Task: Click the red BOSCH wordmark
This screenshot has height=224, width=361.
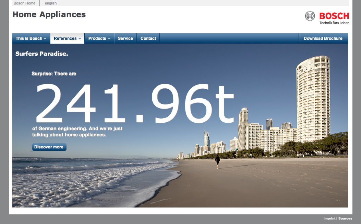Action: pos(334,16)
